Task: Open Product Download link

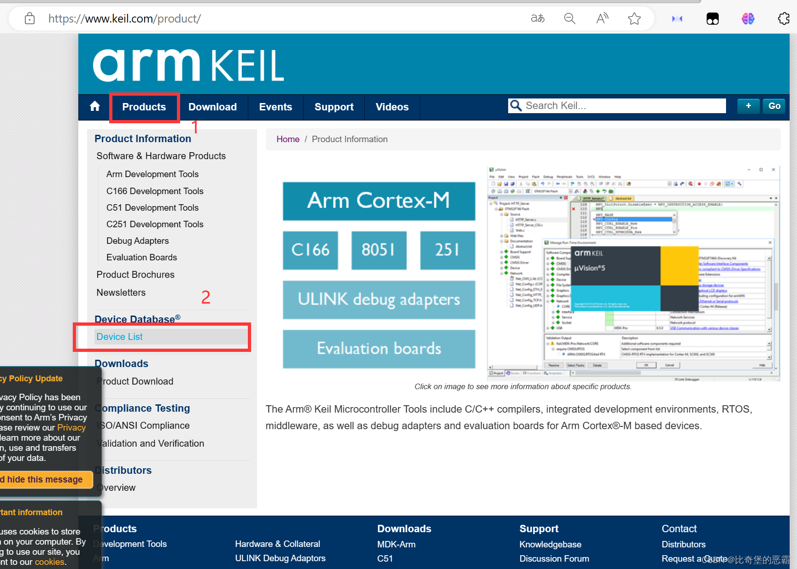Action: 136,381
